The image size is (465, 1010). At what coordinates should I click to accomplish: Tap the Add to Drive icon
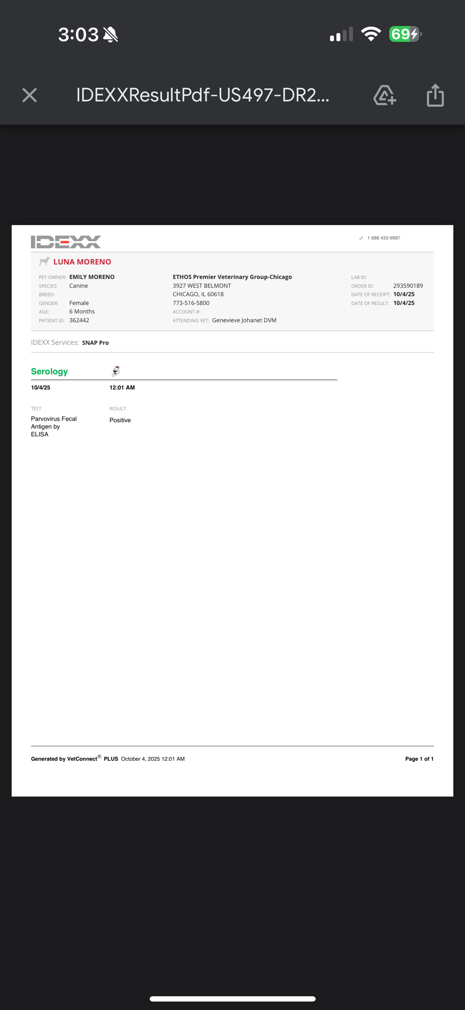pyautogui.click(x=385, y=95)
